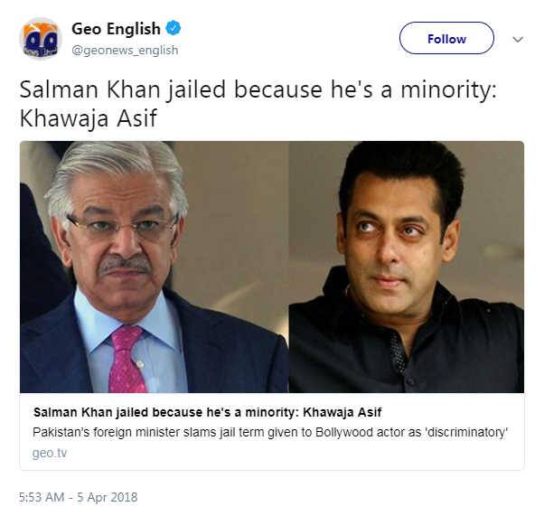Screen dimensions: 544x516
Task: Expand the tweet options chevron menu
Action: click(x=518, y=39)
